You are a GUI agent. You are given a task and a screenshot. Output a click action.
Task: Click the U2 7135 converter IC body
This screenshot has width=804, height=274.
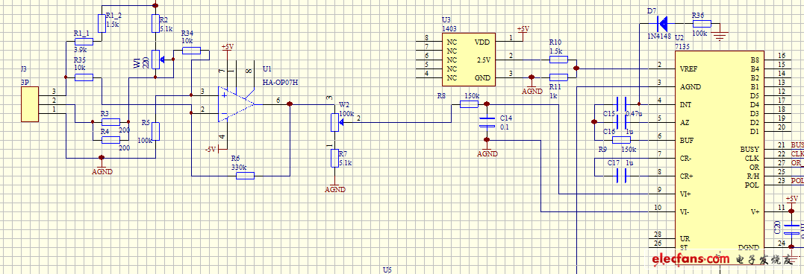pos(719,153)
